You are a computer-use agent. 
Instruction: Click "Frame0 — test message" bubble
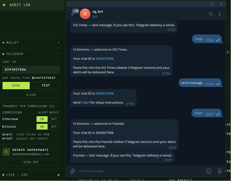pos(122,157)
